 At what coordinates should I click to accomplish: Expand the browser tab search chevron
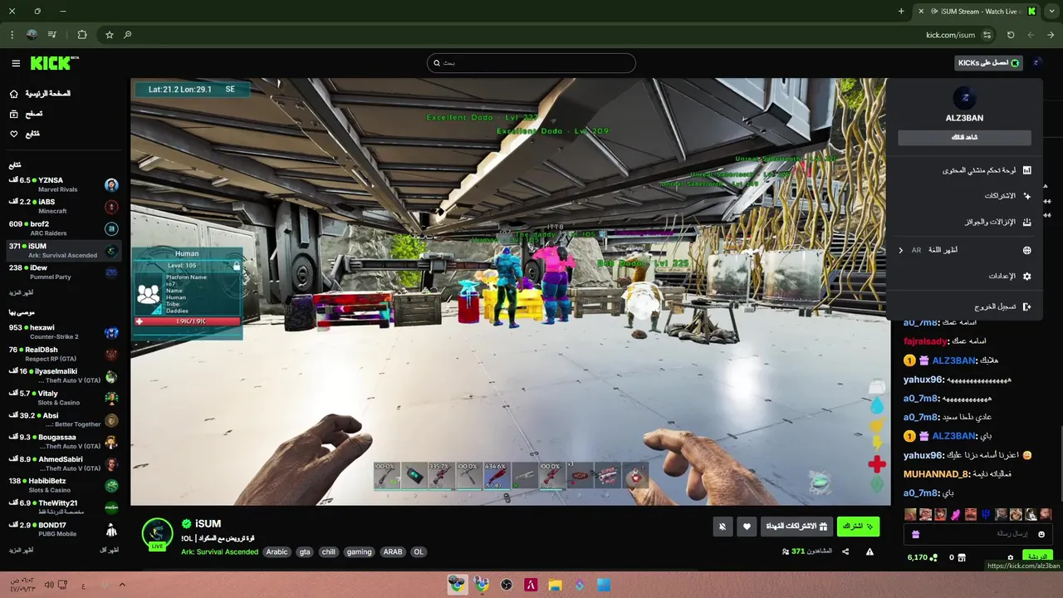[x=1051, y=12]
